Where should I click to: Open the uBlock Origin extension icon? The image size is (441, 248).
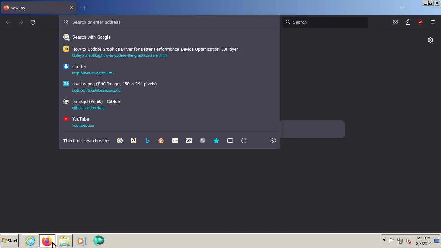[x=420, y=22]
